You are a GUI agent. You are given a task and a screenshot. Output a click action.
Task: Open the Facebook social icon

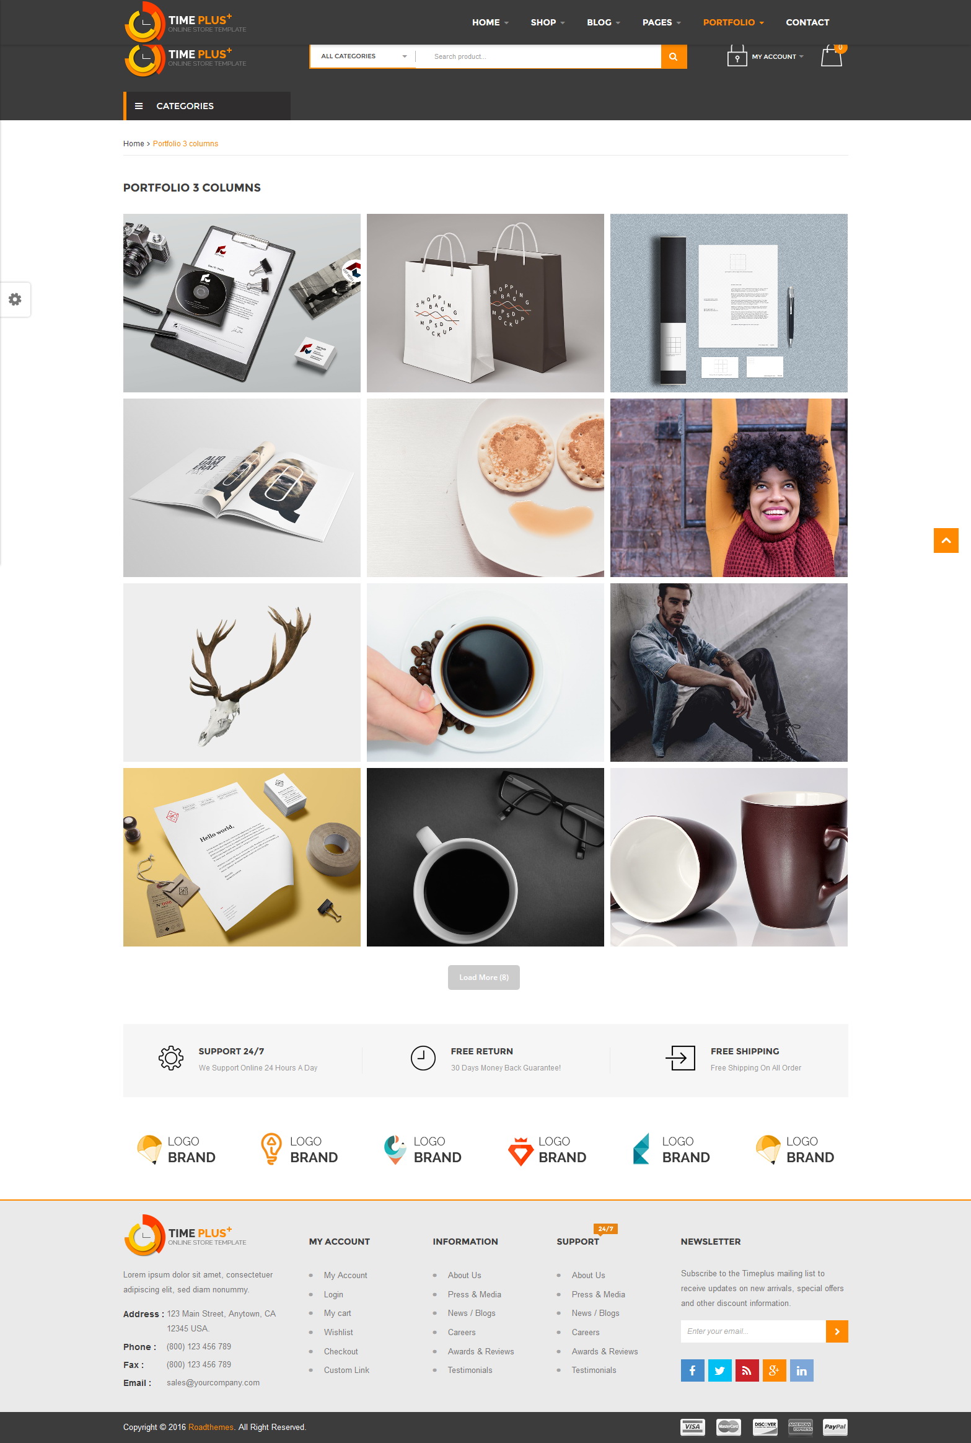tap(692, 1370)
